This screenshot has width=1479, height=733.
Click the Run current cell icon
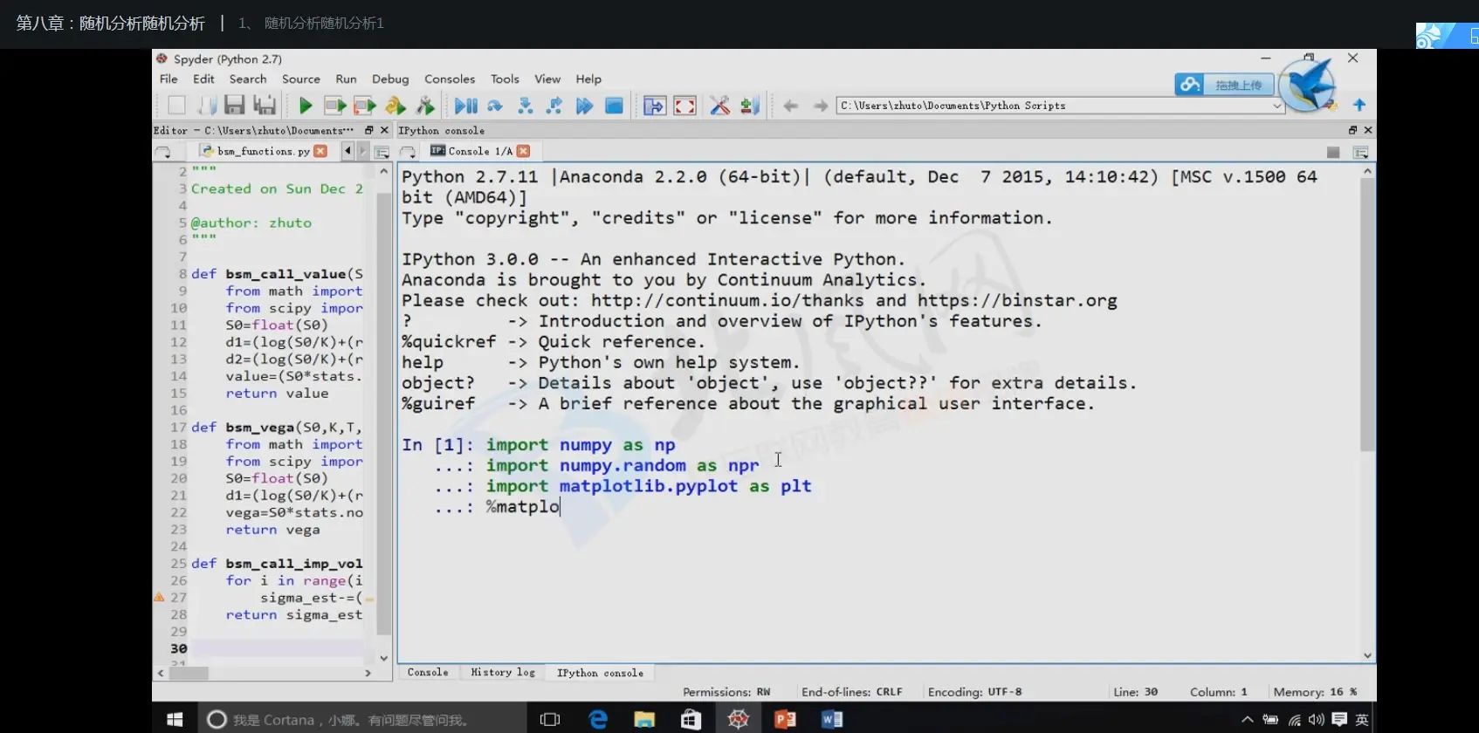[335, 106]
